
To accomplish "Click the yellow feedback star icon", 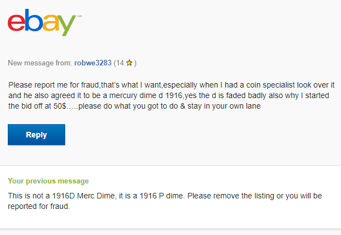I will 129,63.
